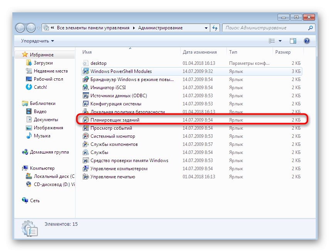Click the details pane Administration icon
This screenshot has height=252, width=330.
coord(30,228)
